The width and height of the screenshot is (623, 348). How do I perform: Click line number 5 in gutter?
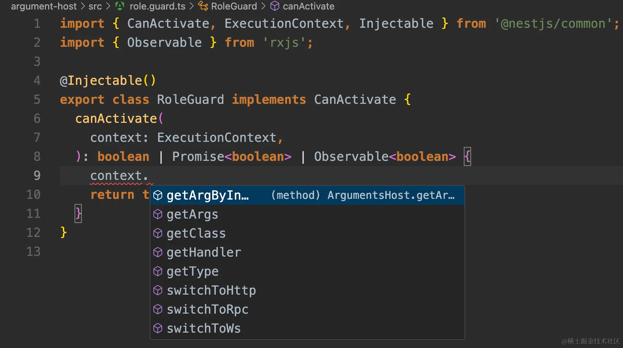pyautogui.click(x=37, y=100)
